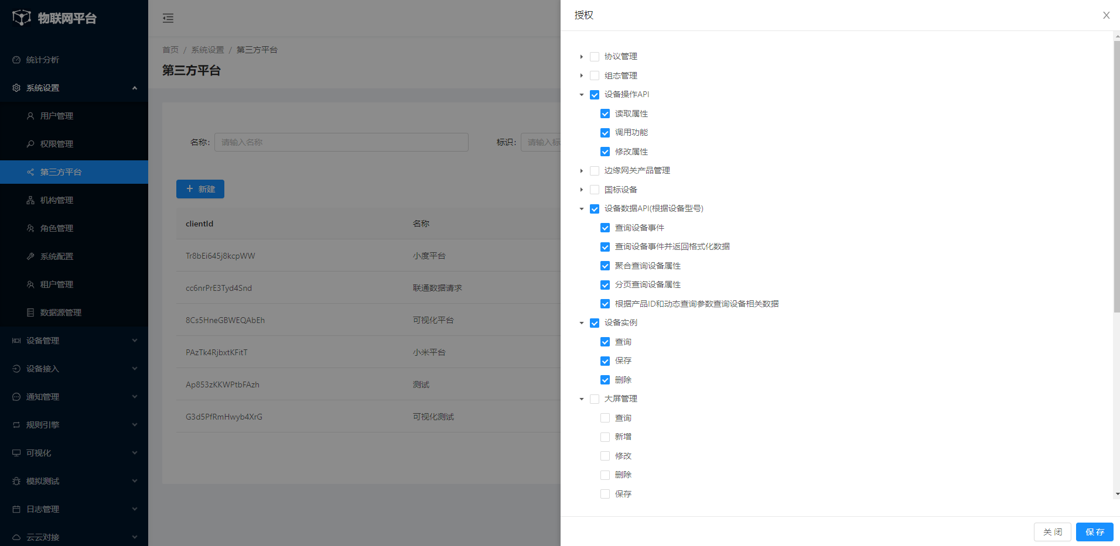
Task: Expand the 协议管理 tree node
Action: pyautogui.click(x=581, y=57)
